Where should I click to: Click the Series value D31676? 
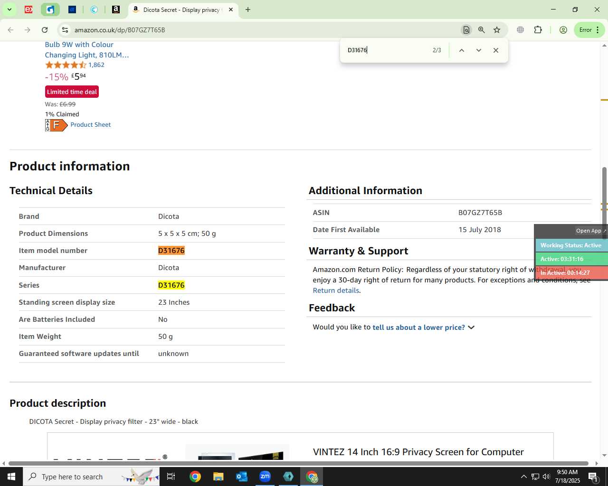point(171,285)
